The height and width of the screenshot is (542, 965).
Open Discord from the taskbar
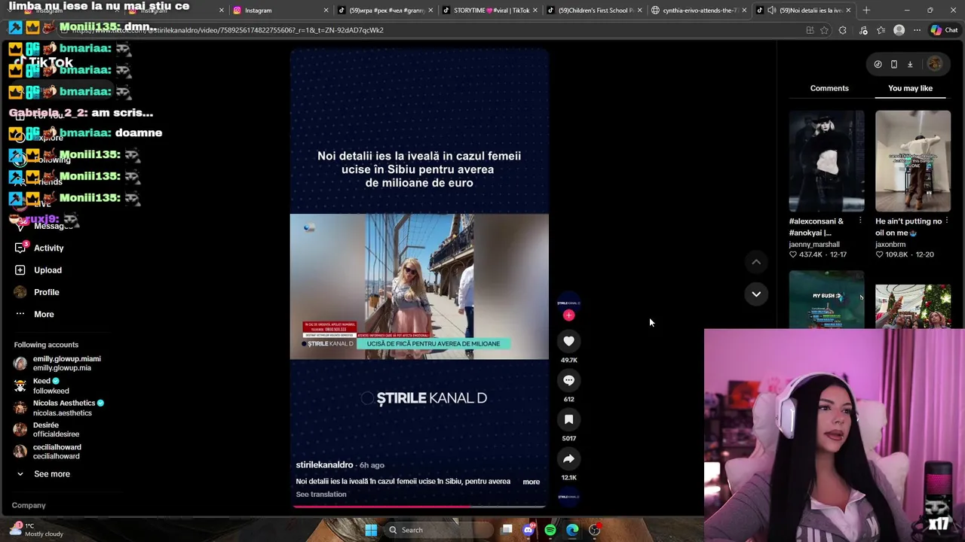coord(528,530)
